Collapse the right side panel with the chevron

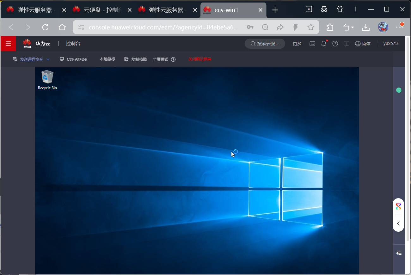click(398, 223)
